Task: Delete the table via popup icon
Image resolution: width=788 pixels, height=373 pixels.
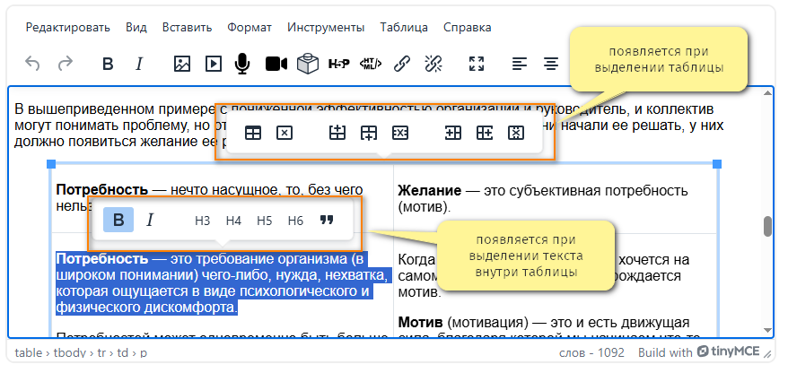Action: [285, 133]
